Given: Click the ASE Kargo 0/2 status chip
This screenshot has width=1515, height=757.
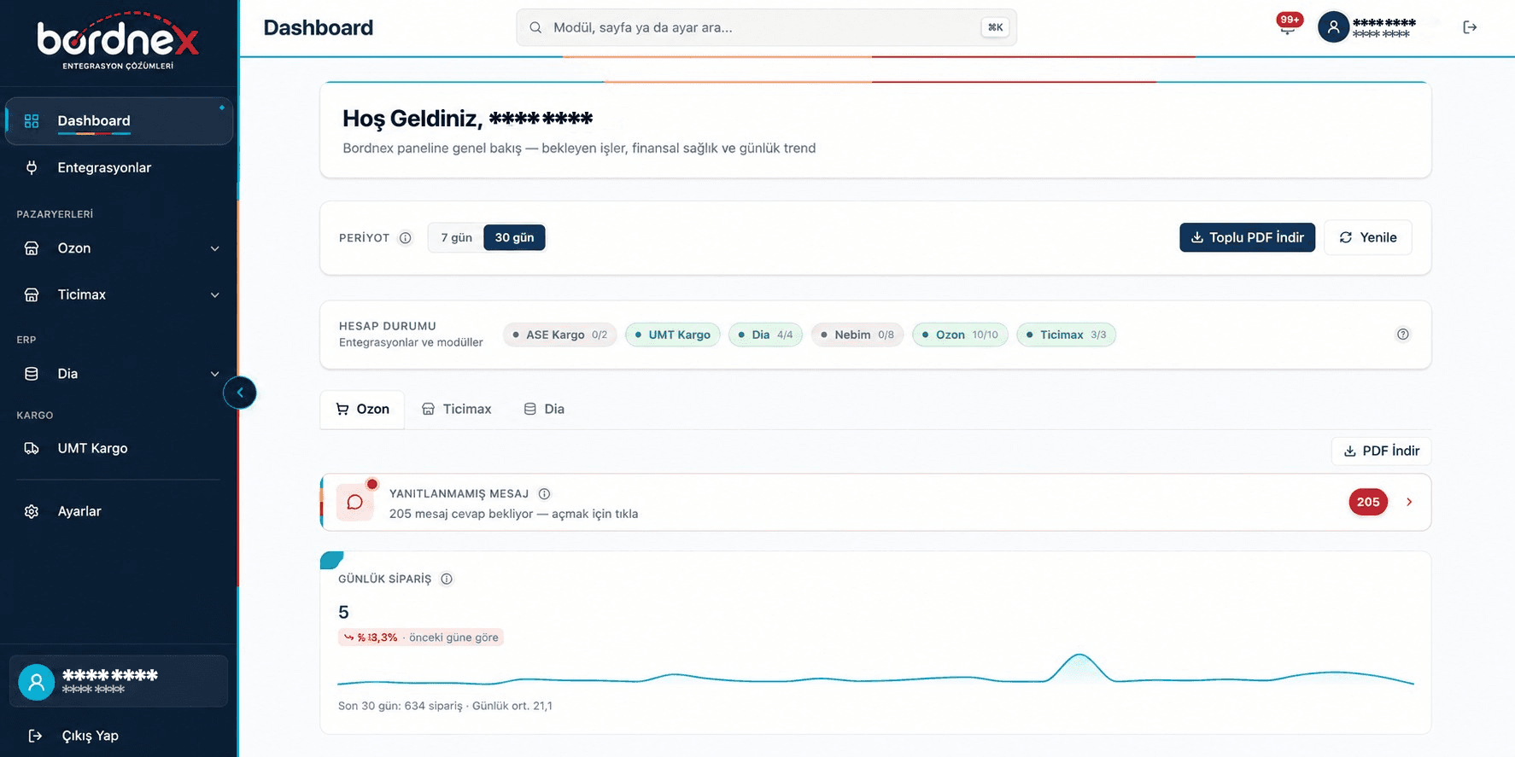Looking at the screenshot, I should click(x=559, y=335).
